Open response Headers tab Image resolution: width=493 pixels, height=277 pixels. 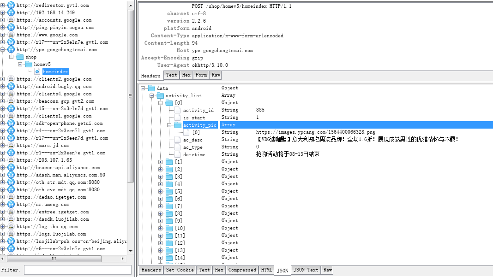pyautogui.click(x=151, y=270)
